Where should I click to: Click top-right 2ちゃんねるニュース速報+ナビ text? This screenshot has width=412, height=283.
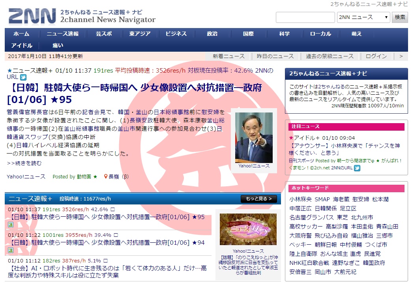(x=369, y=4)
